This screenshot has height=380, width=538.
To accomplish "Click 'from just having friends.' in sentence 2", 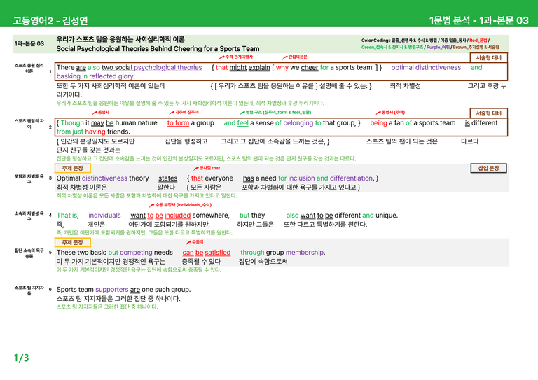I will click(x=93, y=132).
